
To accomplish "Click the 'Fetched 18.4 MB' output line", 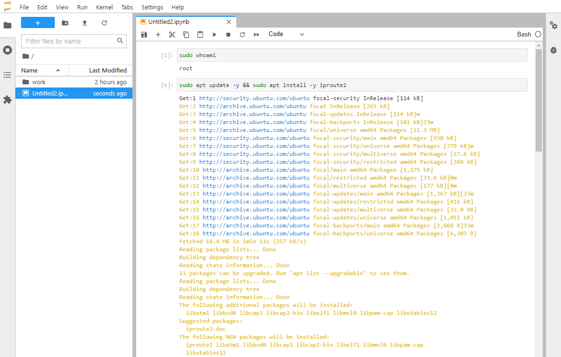I will coord(242,241).
